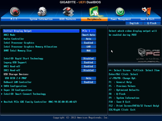
Task: Open Initial Display Output PCIe 1 dropdown
Action: (89, 31)
